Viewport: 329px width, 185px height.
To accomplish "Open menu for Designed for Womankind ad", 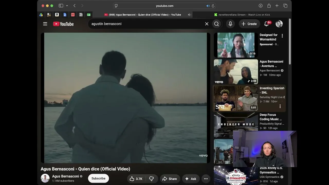I will [282, 36].
